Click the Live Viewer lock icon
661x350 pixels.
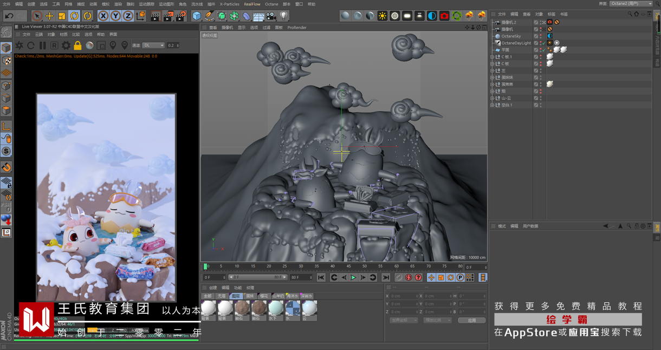(x=77, y=46)
